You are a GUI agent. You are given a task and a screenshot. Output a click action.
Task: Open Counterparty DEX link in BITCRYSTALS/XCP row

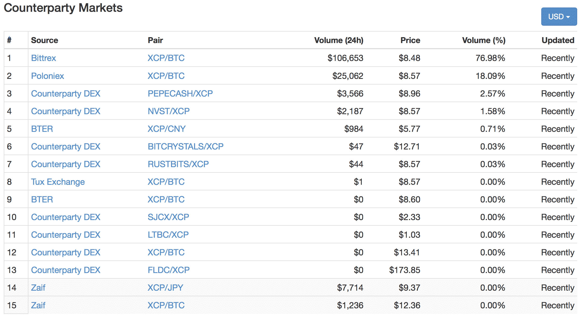[x=66, y=147]
